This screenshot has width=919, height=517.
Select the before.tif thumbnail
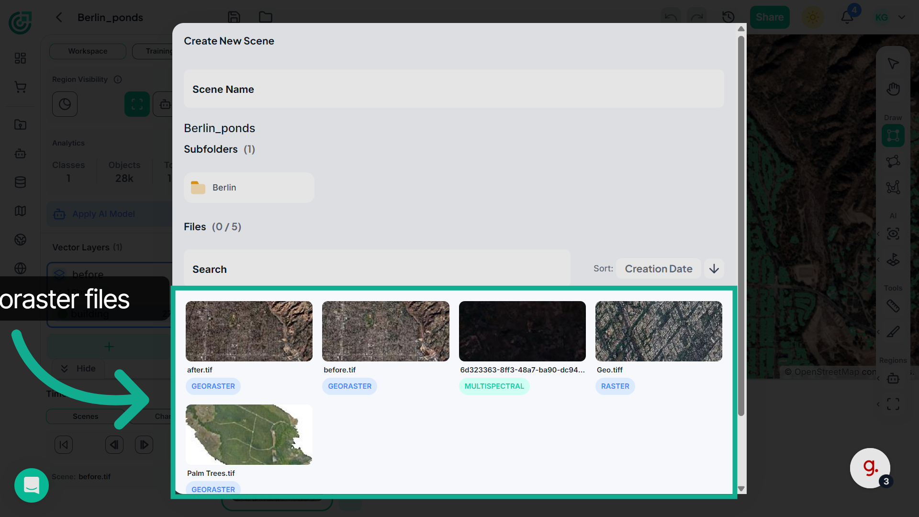pos(386,331)
